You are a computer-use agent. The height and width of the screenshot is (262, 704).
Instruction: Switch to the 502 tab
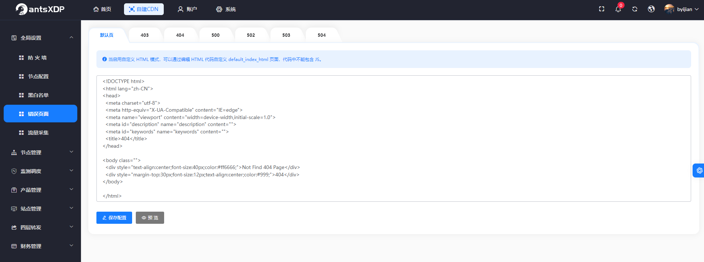point(251,35)
